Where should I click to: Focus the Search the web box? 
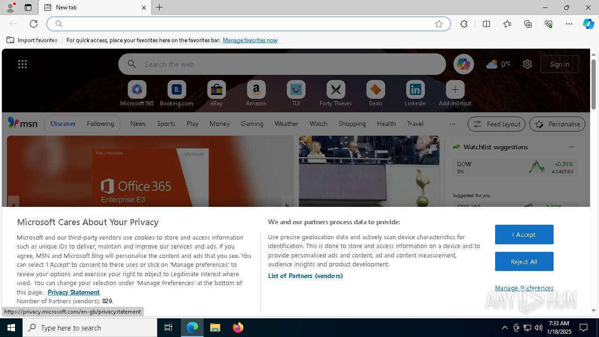pyautogui.click(x=282, y=64)
